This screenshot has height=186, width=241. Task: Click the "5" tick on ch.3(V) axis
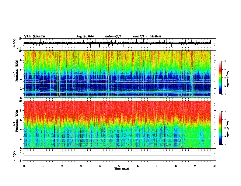click(21, 151)
